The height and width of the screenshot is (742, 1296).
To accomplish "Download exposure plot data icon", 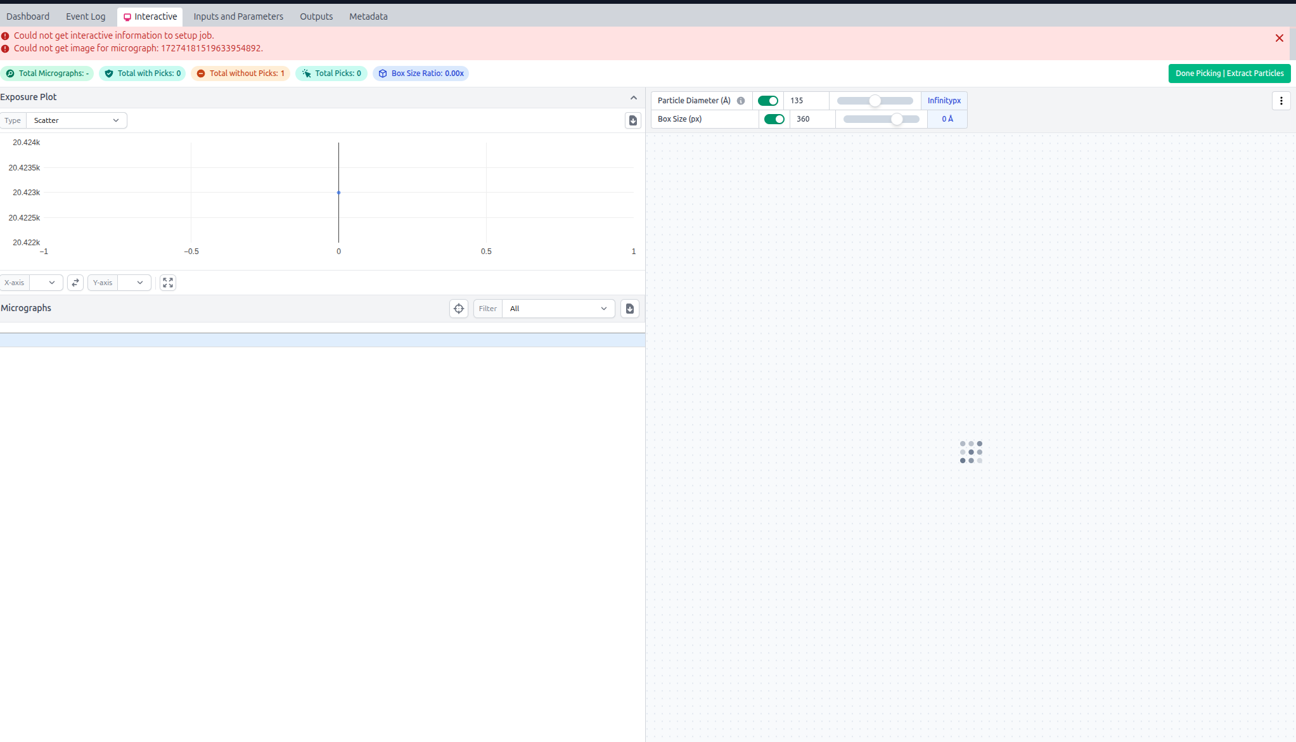I will [x=632, y=120].
